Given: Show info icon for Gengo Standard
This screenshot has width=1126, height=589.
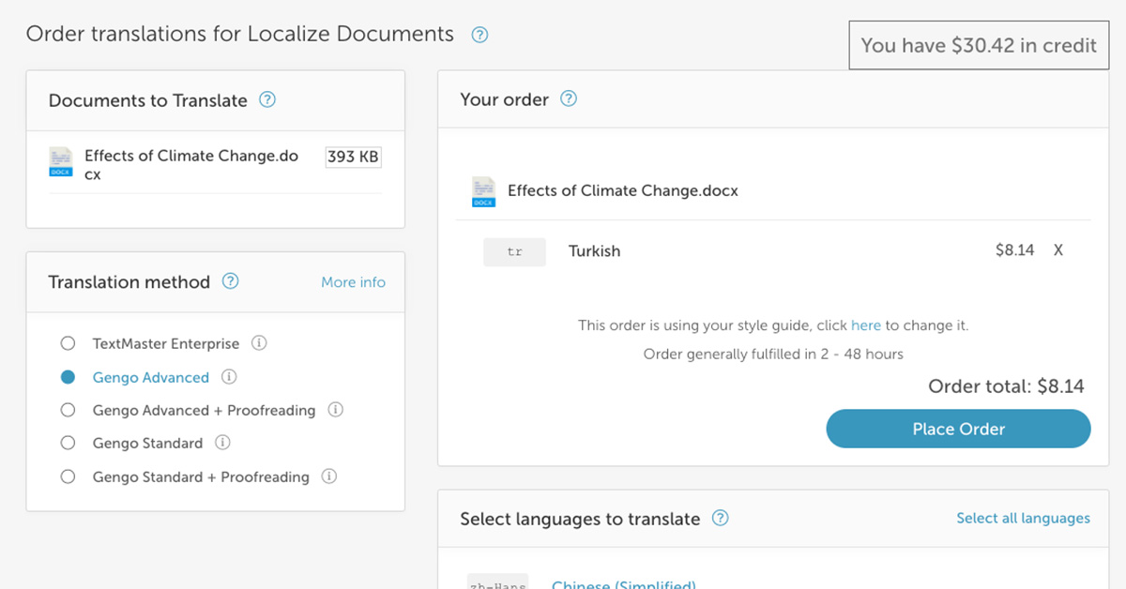Looking at the screenshot, I should pyautogui.click(x=222, y=443).
